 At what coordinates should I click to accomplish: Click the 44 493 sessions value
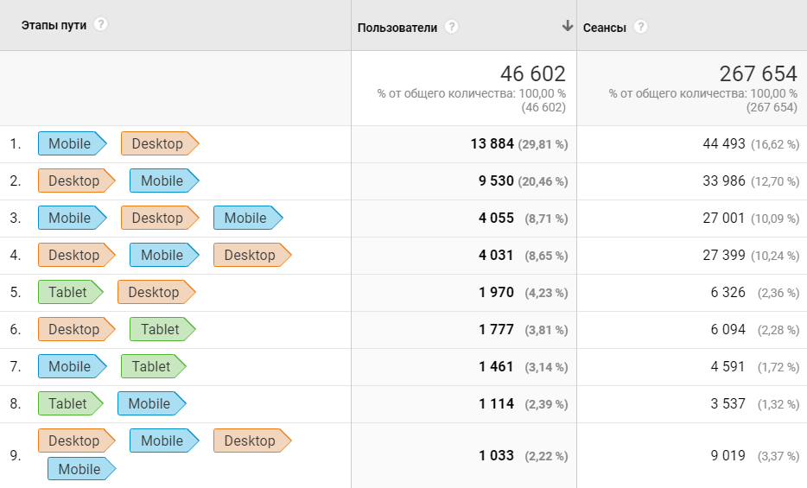[x=724, y=143]
